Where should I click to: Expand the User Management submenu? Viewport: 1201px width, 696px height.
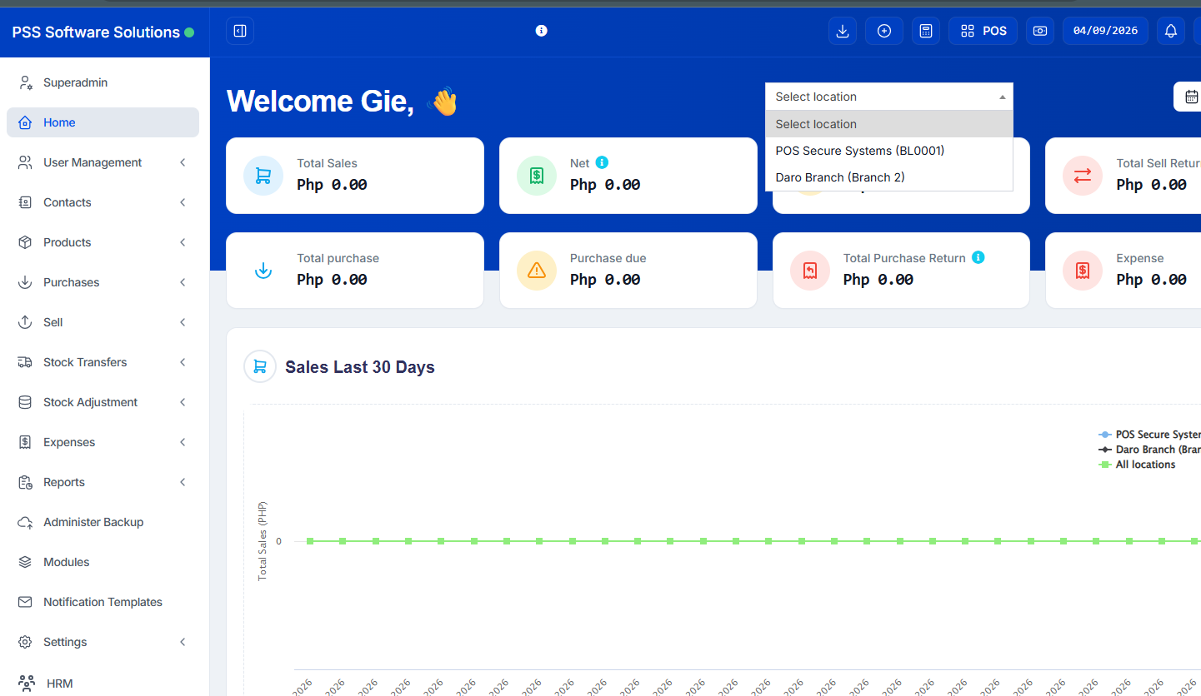(x=183, y=162)
